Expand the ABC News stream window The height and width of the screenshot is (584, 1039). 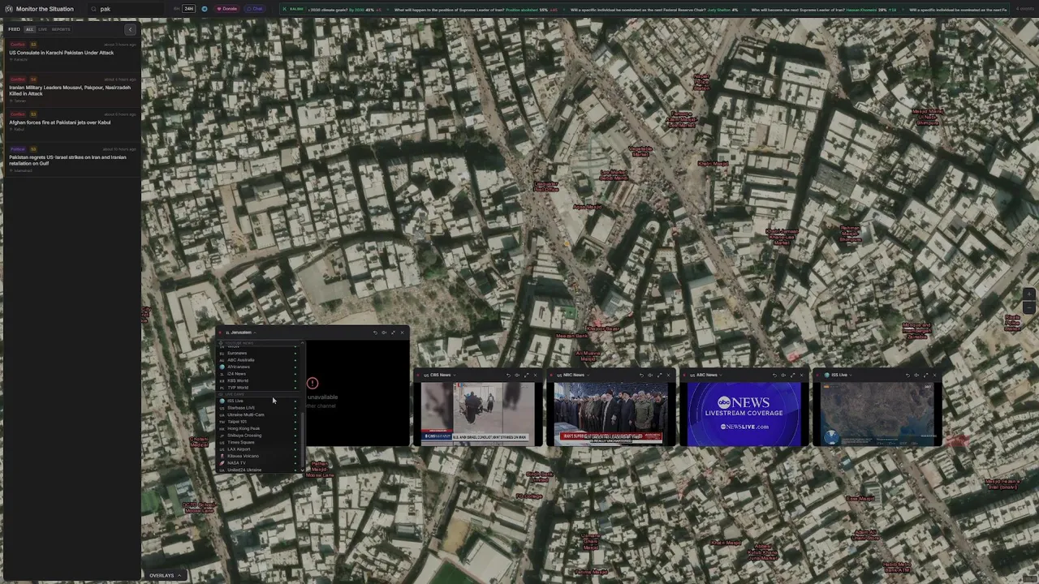click(792, 375)
